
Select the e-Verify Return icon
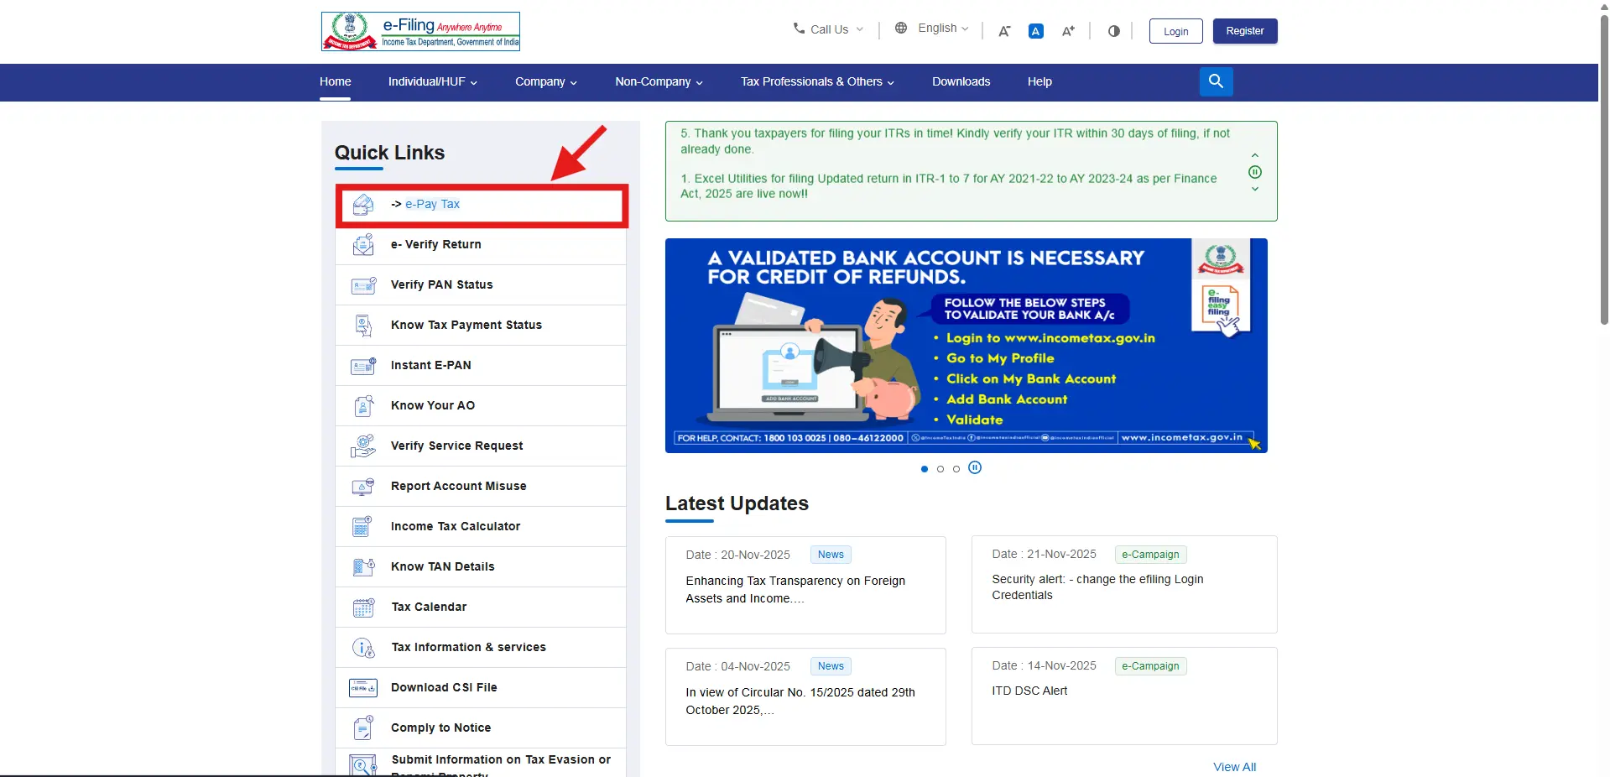pyautogui.click(x=362, y=244)
